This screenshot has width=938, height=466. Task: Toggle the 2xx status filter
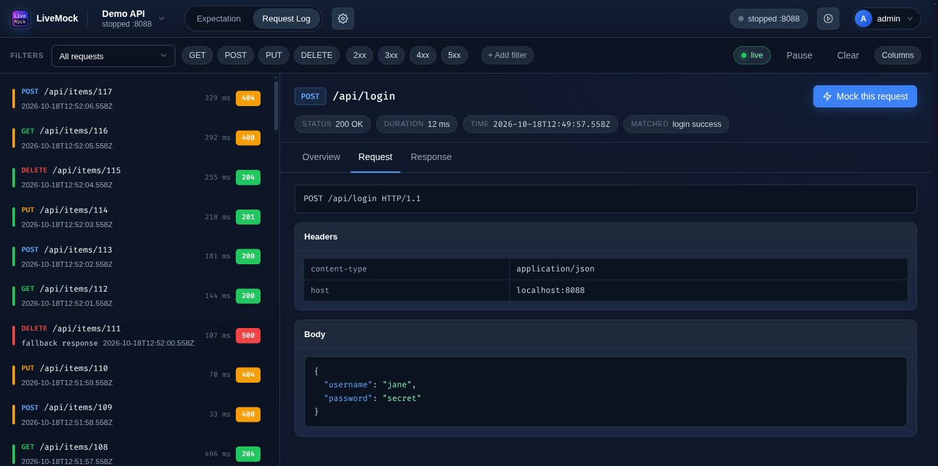(x=360, y=55)
